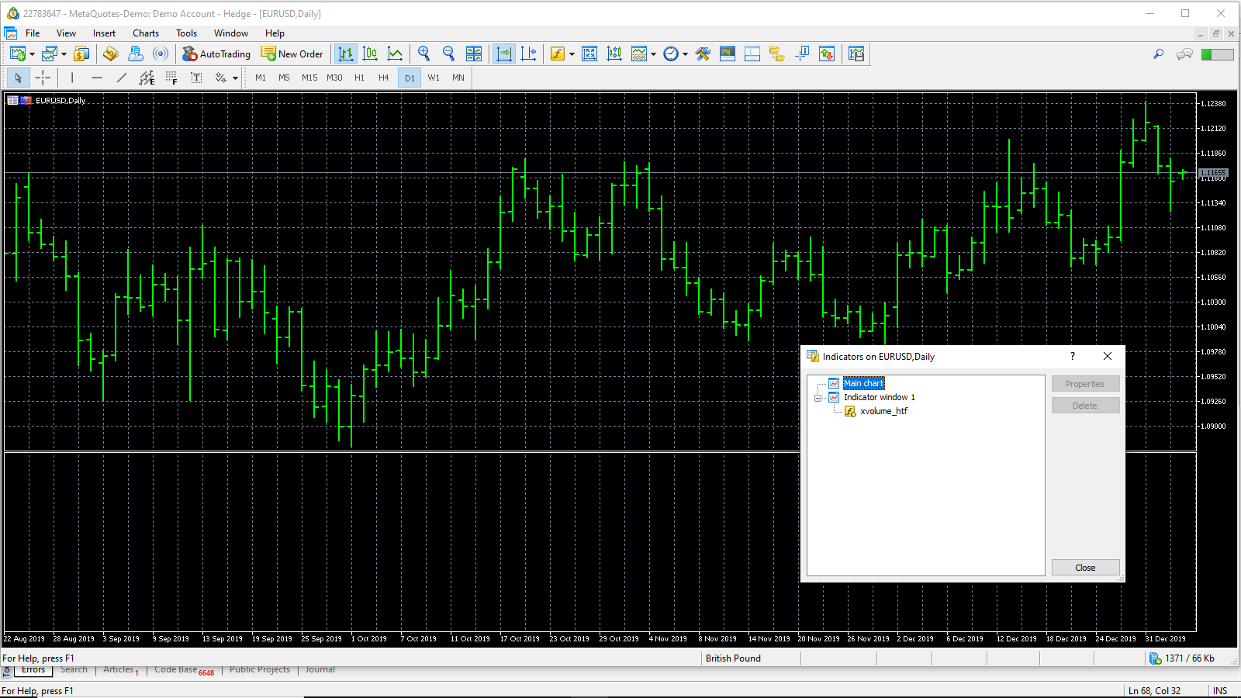Save chart as picture icon
The image size is (1241, 698).
(856, 54)
